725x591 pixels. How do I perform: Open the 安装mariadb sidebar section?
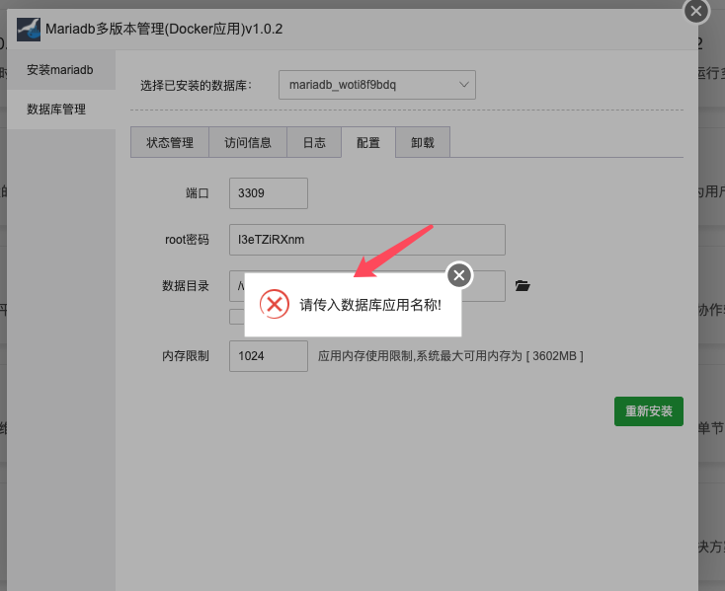[61, 70]
